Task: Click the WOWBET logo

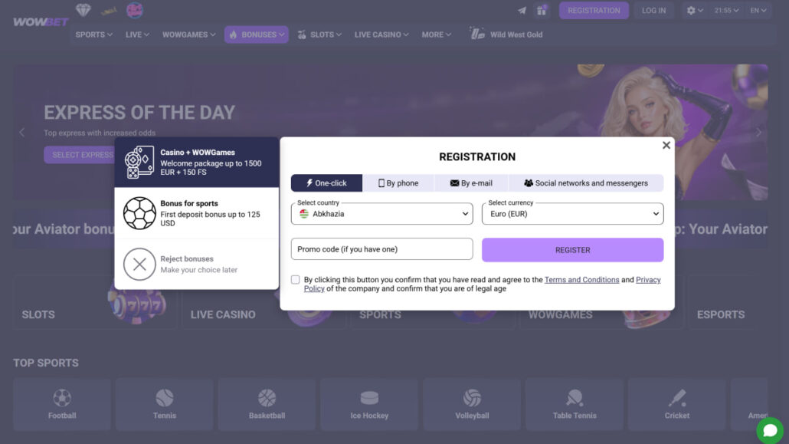Action: 41,21
